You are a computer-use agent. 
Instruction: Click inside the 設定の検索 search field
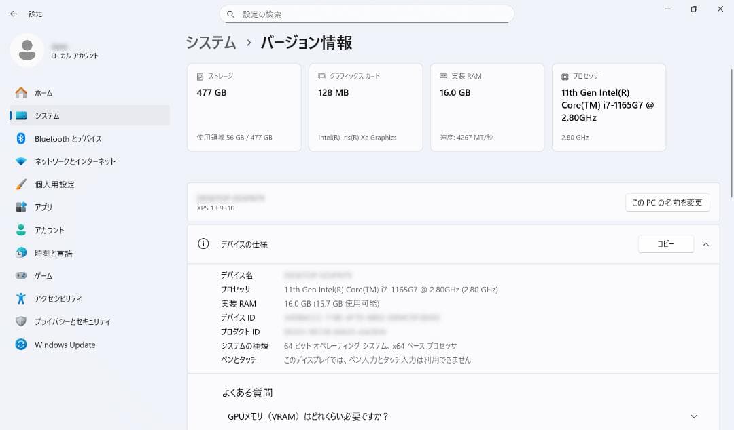pos(367,14)
